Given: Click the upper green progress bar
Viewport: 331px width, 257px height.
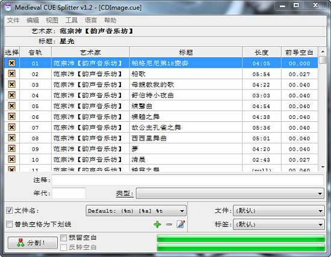Looking at the screenshot, I should [241, 238].
